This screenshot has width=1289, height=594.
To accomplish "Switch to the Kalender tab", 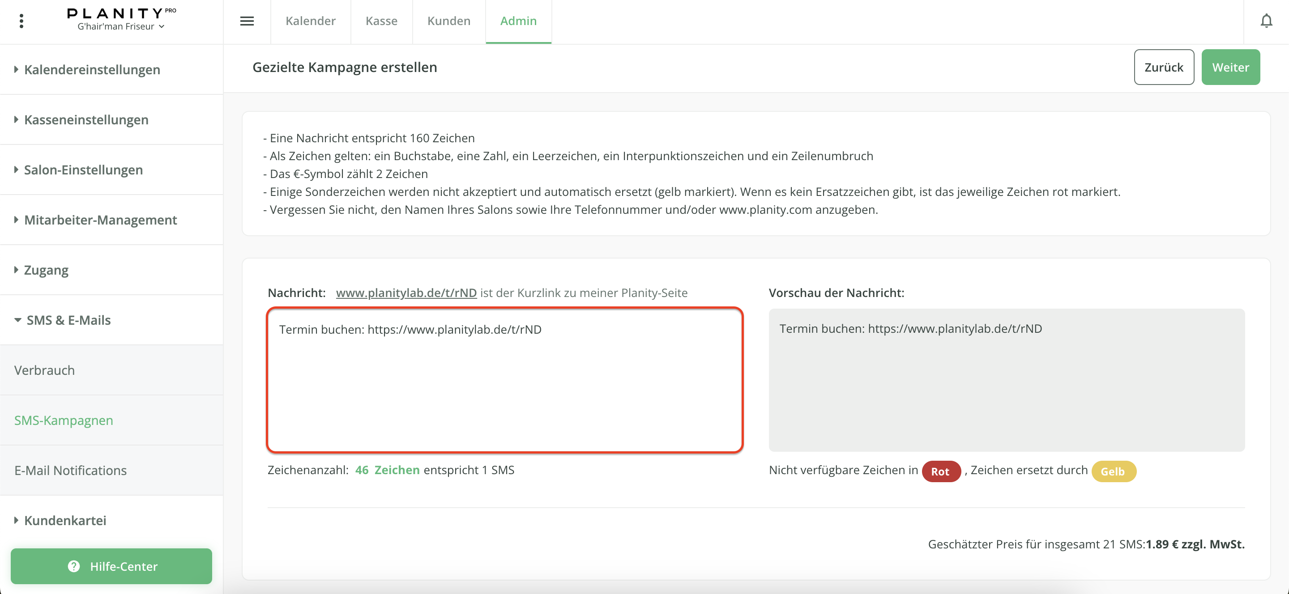I will 310,21.
